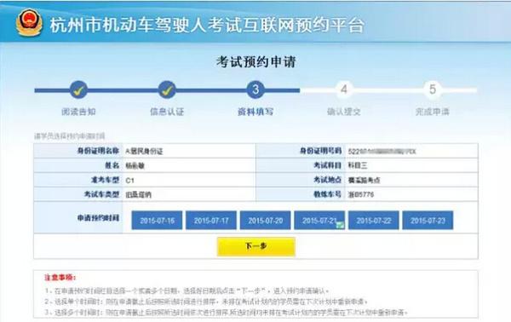The width and height of the screenshot is (511, 322).
Task: Click the 准考车型 field label
Action: coord(105,180)
